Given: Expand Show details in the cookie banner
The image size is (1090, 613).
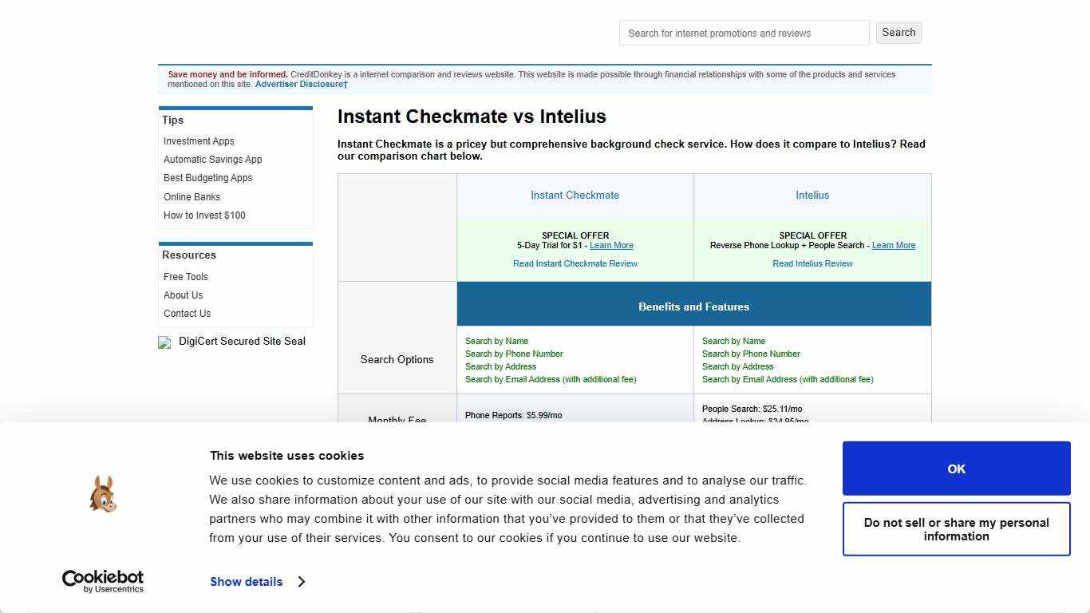Looking at the screenshot, I should point(246,582).
